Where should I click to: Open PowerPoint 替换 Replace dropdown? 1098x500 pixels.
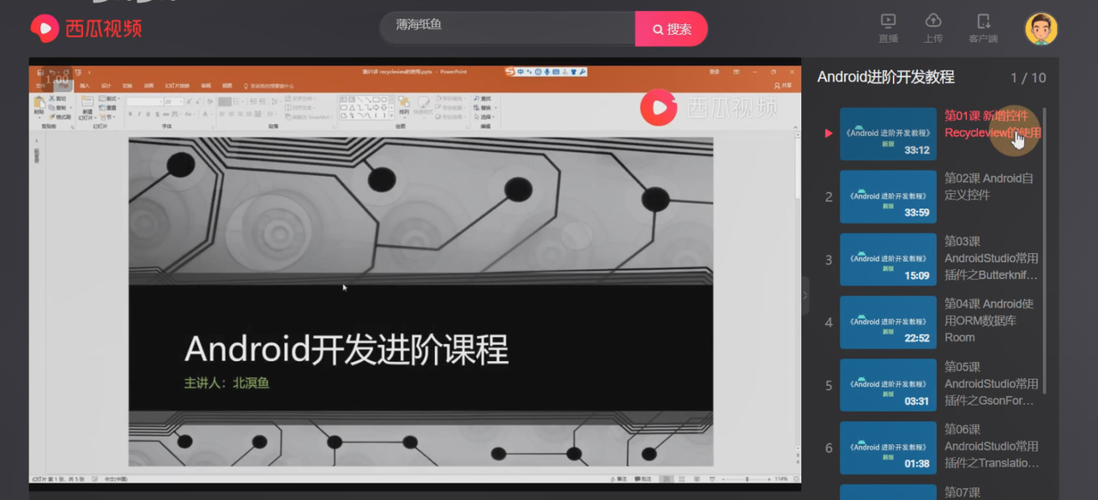pyautogui.click(x=485, y=108)
